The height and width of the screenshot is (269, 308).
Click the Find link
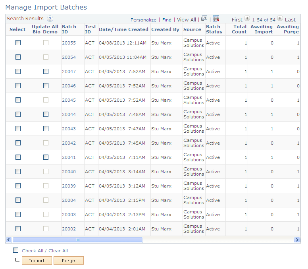(x=167, y=20)
